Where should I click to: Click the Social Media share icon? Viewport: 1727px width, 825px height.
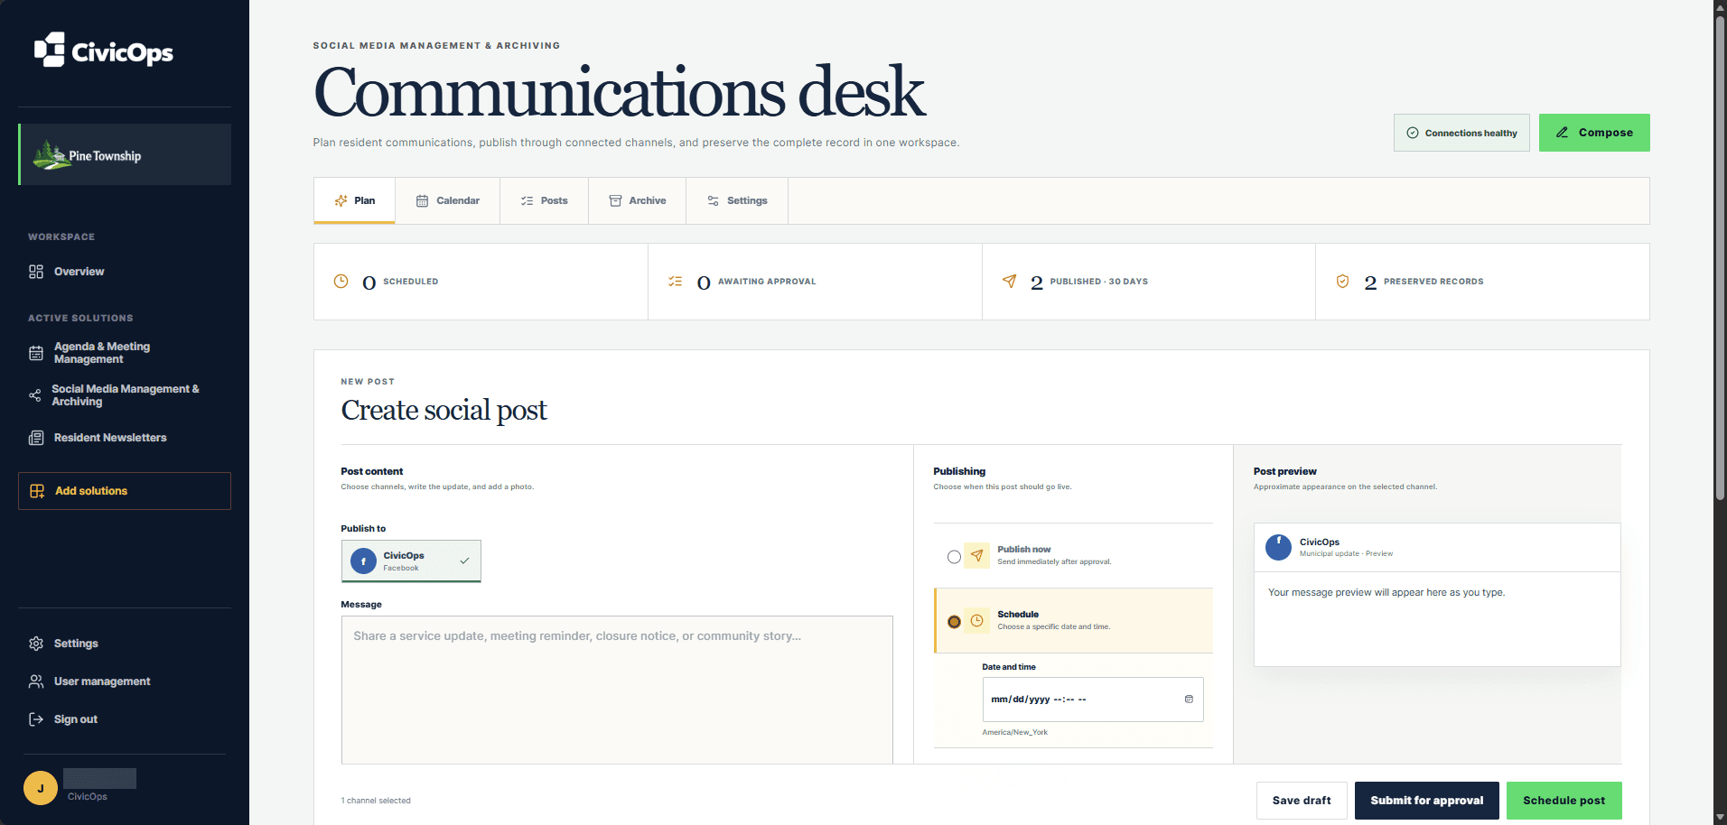(x=35, y=395)
